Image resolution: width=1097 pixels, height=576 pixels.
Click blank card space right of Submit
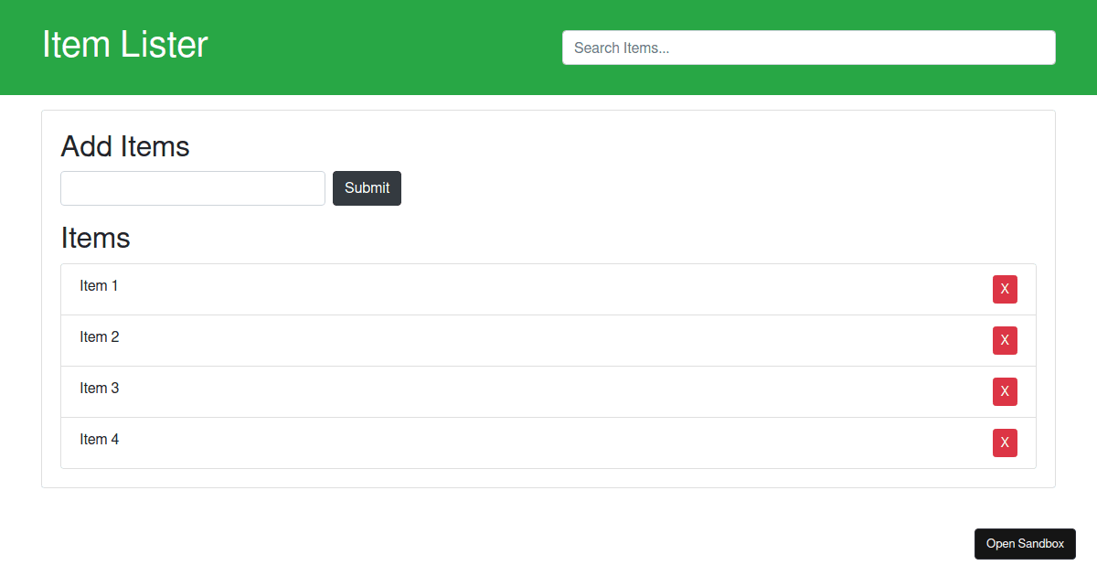(x=713, y=188)
